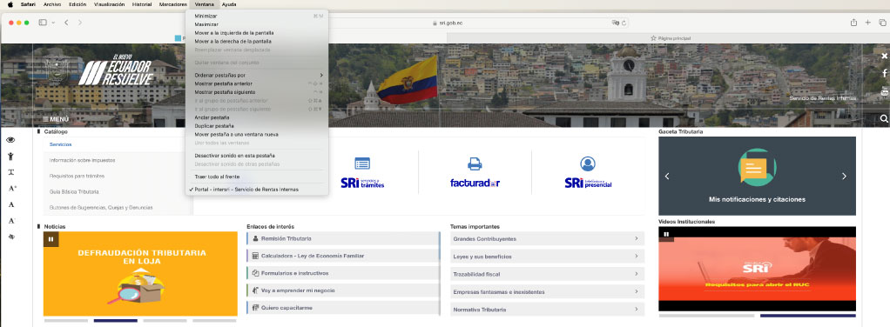Open the X (Twitter) social icon
This screenshot has width=890, height=327.
pyautogui.click(x=884, y=56)
